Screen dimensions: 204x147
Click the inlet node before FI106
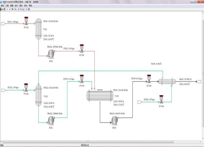coord(140,102)
